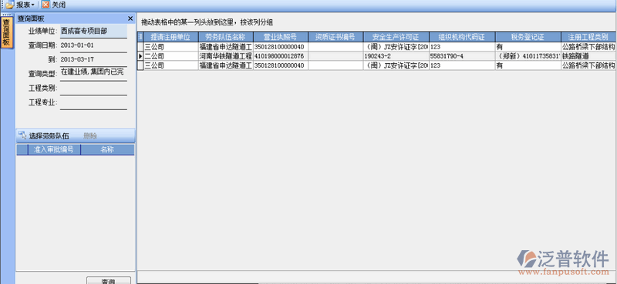The image size is (617, 284).
Task: Click the 查询 search button
Action: tap(109, 280)
